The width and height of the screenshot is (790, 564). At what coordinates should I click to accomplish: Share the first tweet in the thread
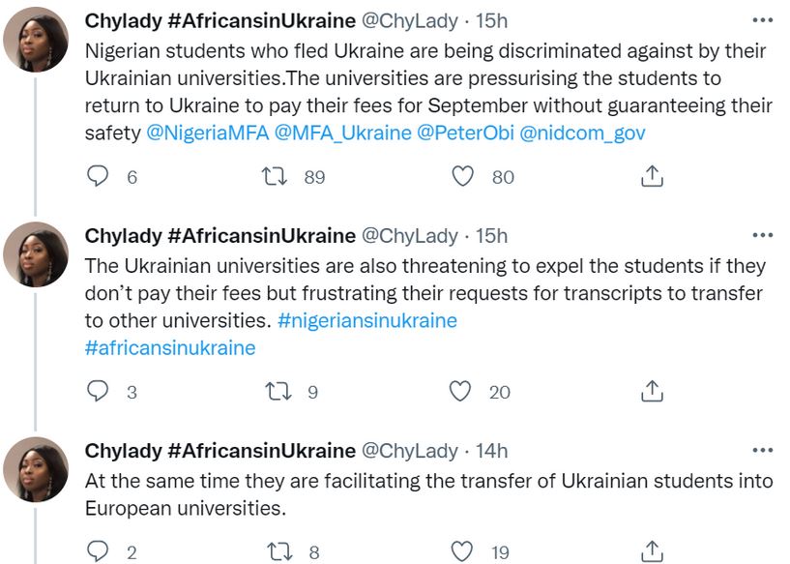[x=653, y=176]
